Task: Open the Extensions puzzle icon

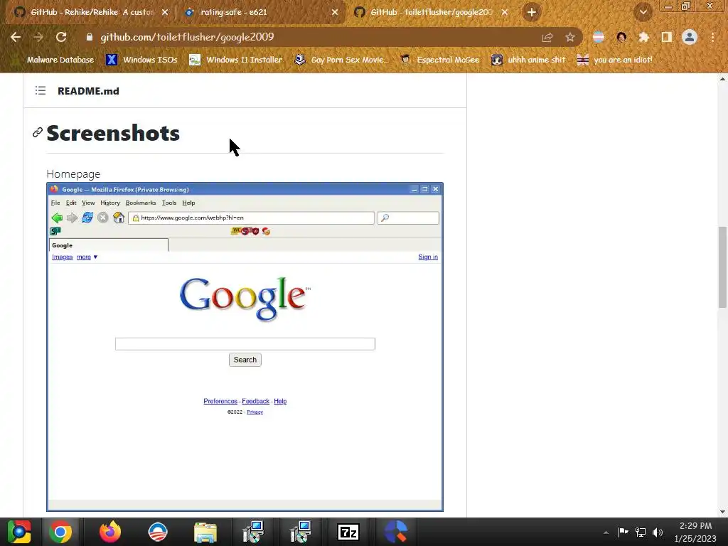Action: pos(643,37)
